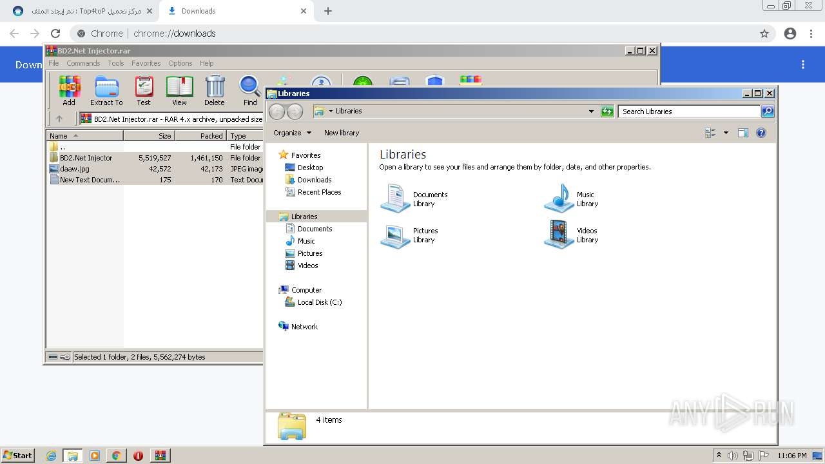The image size is (825, 464).
Task: Open Explorer help icon
Action: 761,133
